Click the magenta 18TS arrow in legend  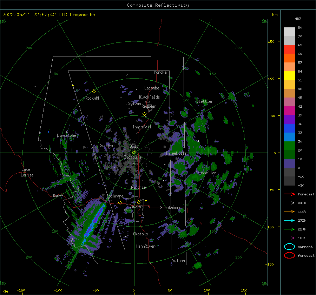[289, 238]
